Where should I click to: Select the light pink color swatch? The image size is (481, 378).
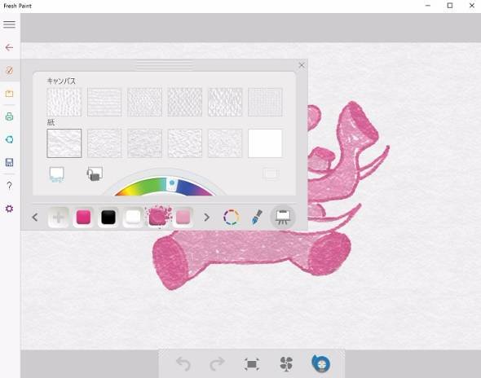click(x=183, y=218)
